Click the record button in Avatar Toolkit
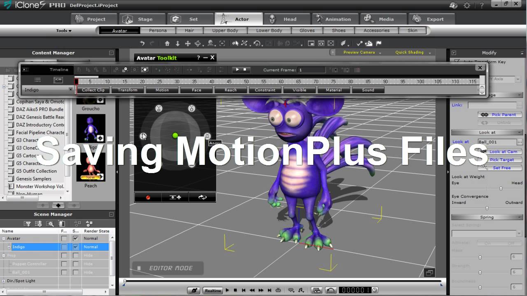527x296 pixels. point(148,197)
